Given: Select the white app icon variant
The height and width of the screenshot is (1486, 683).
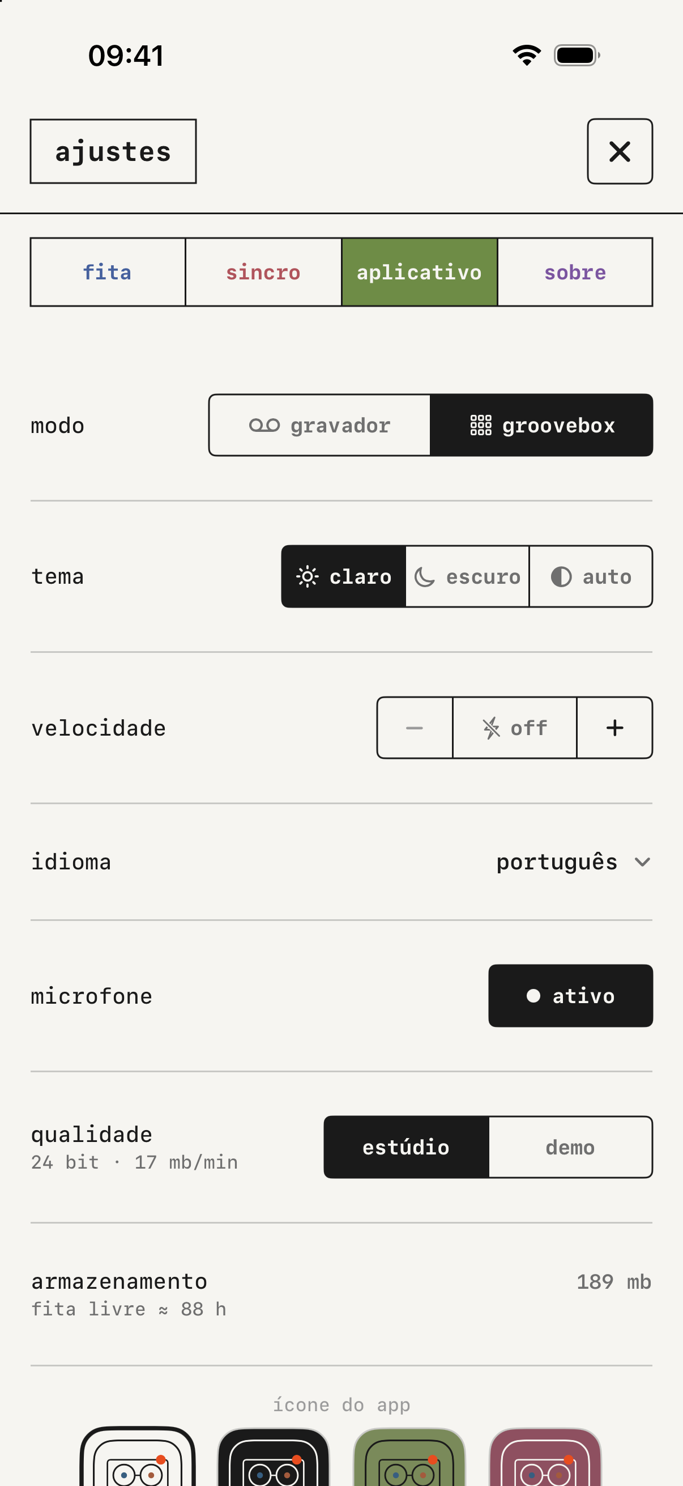Looking at the screenshot, I should click(137, 1456).
